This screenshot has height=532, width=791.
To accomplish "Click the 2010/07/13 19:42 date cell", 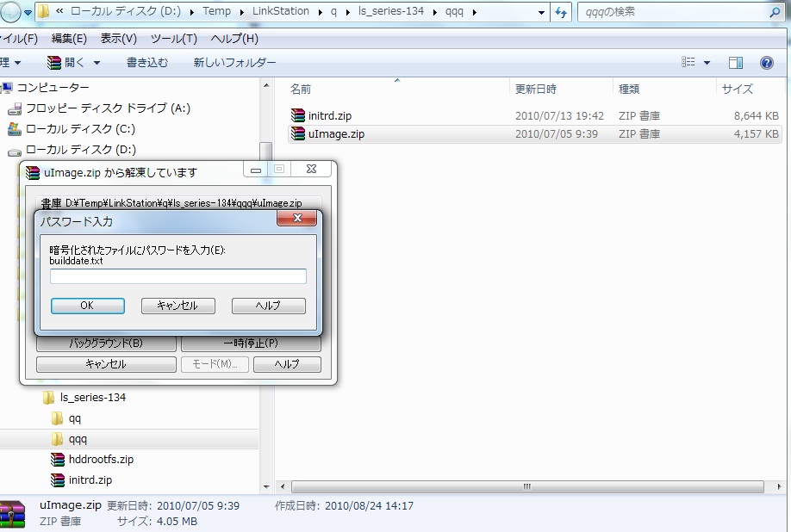I will pyautogui.click(x=559, y=116).
